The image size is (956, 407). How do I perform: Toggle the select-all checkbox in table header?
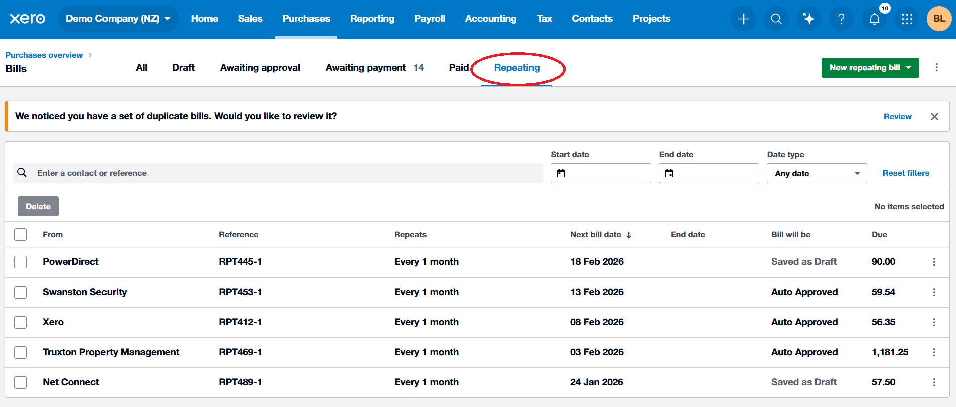point(21,234)
